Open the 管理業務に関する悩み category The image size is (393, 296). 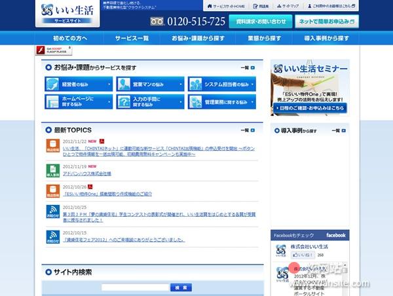coord(222,102)
